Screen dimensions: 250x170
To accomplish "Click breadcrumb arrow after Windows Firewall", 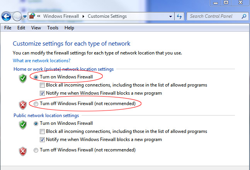I will pyautogui.click(x=84, y=17).
